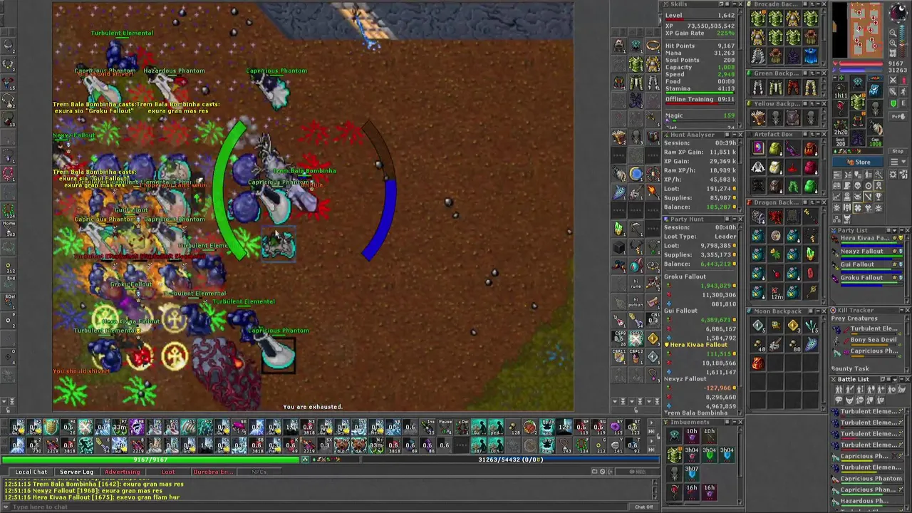Select the green backpack in Artefact Box
The width and height of the screenshot is (912, 513).
811,187
